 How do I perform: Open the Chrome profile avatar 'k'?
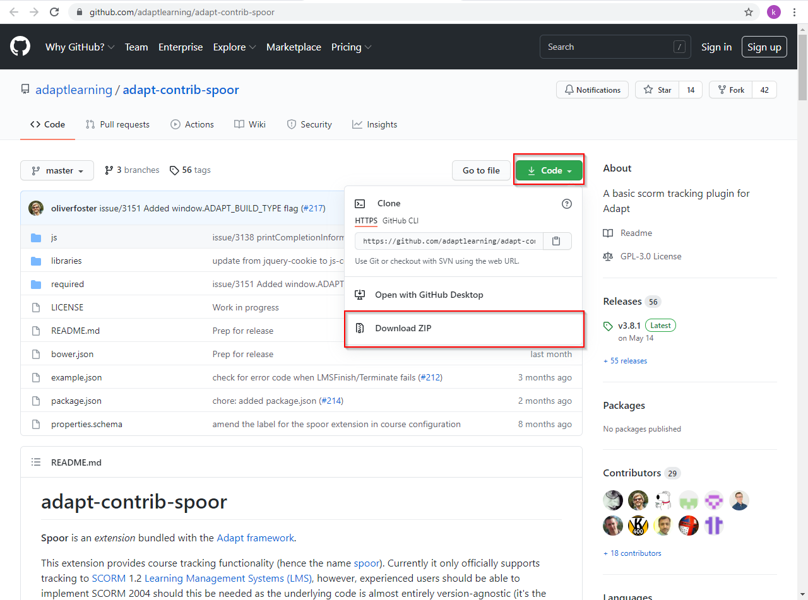774,12
